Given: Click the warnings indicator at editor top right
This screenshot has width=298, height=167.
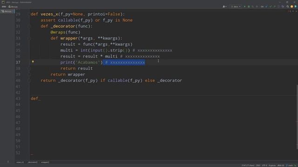Looking at the screenshot, I should click(289, 11).
